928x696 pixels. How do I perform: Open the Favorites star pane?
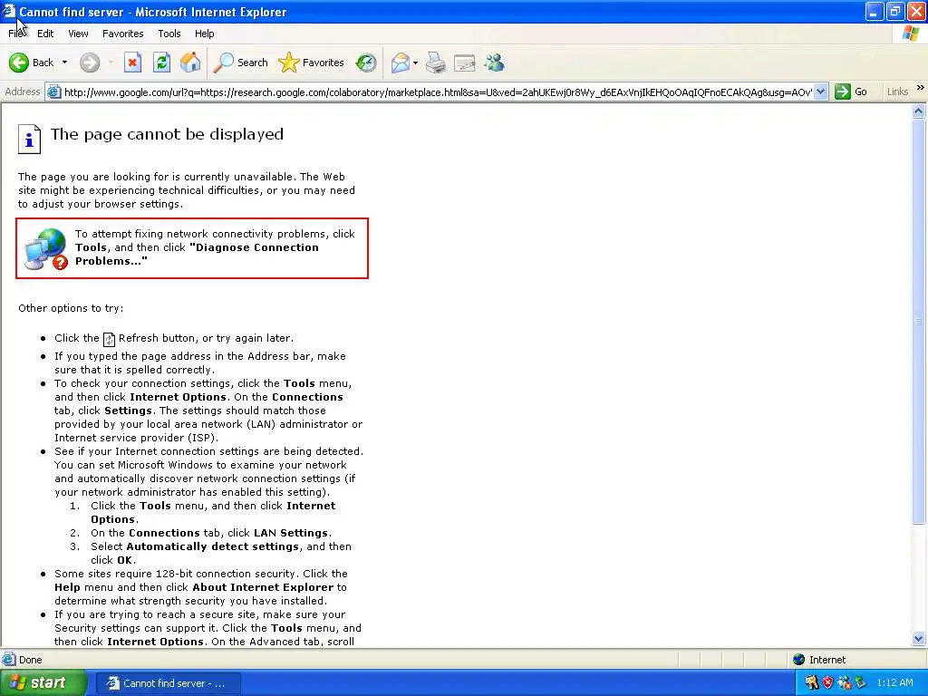click(312, 63)
